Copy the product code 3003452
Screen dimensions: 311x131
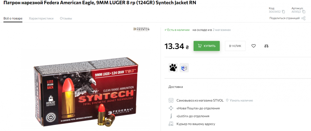point(284,12)
